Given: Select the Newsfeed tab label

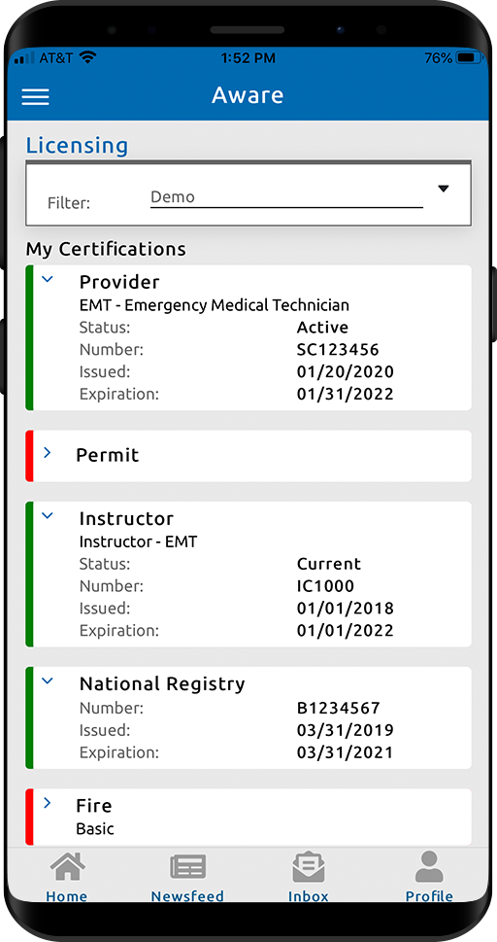Looking at the screenshot, I should pyautogui.click(x=187, y=895).
